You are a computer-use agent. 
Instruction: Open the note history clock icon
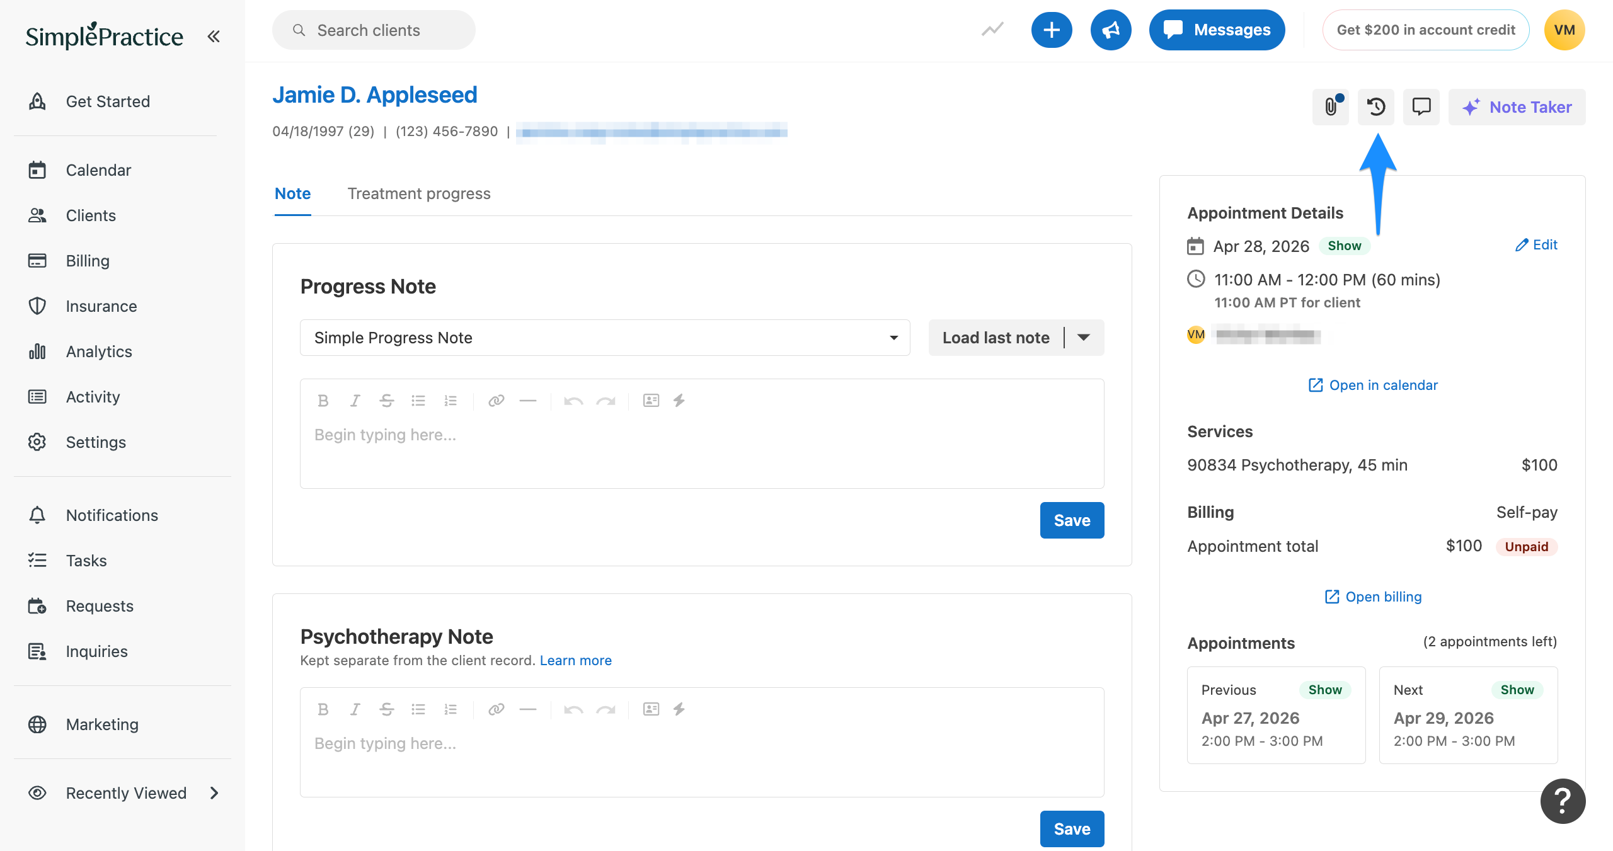(x=1376, y=106)
